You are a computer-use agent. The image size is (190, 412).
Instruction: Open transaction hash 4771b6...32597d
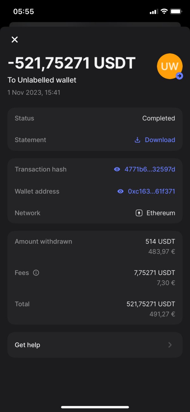tap(150, 169)
